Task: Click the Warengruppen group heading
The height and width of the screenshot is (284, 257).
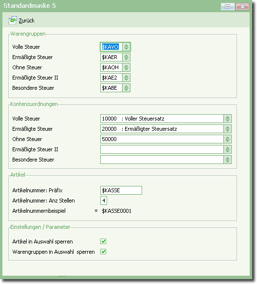Action: pos(28,34)
